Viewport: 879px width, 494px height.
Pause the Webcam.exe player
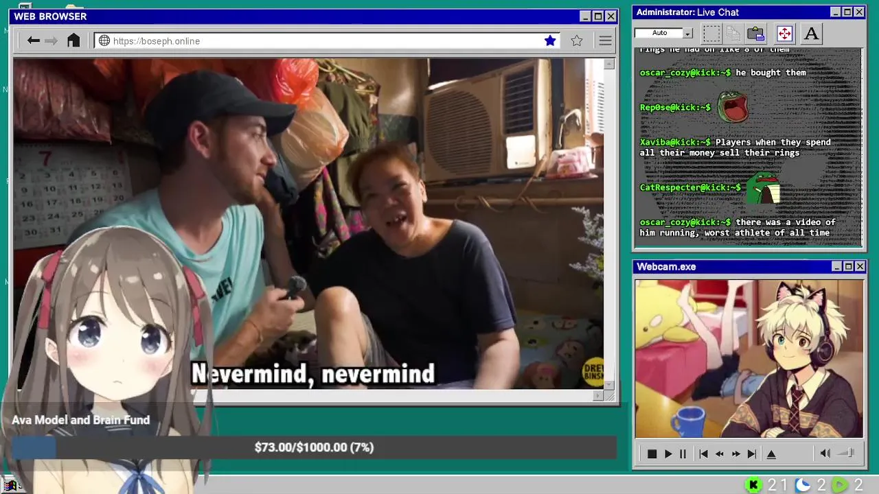(x=683, y=454)
